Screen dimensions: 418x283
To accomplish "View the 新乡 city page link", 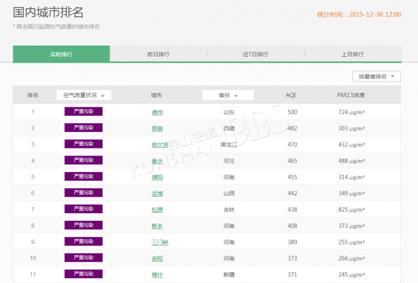I will pyautogui.click(x=157, y=226).
